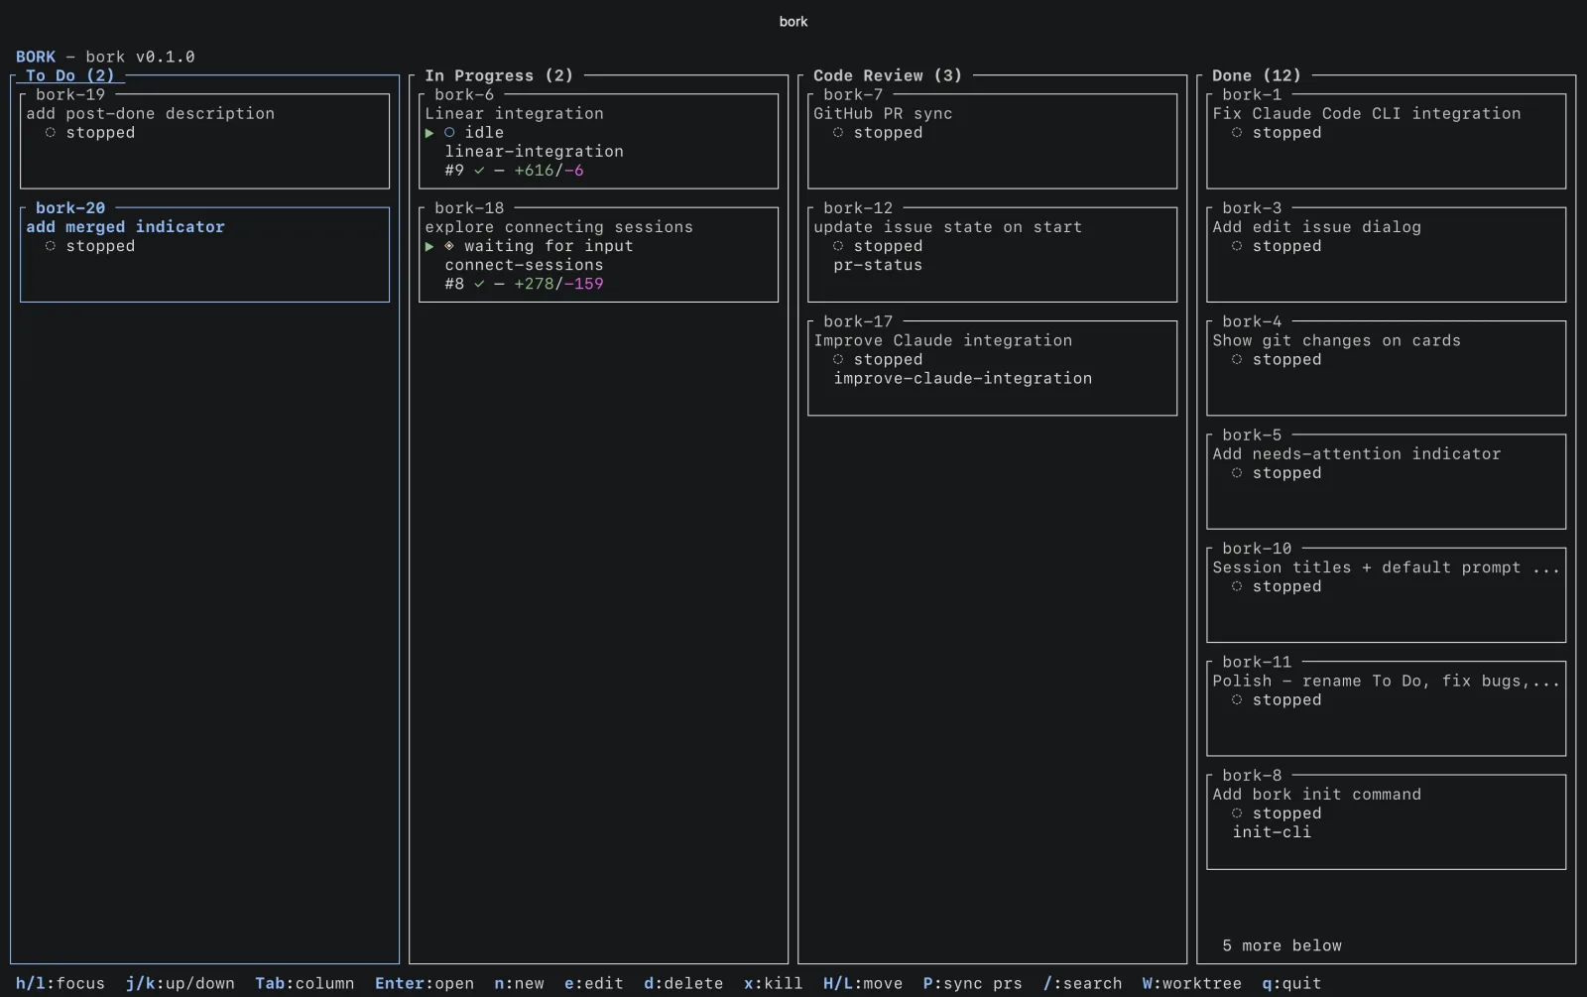Viewport: 1587px width, 997px height.
Task: Click the "improve-claude-integration" branch name
Action: pos(963,379)
